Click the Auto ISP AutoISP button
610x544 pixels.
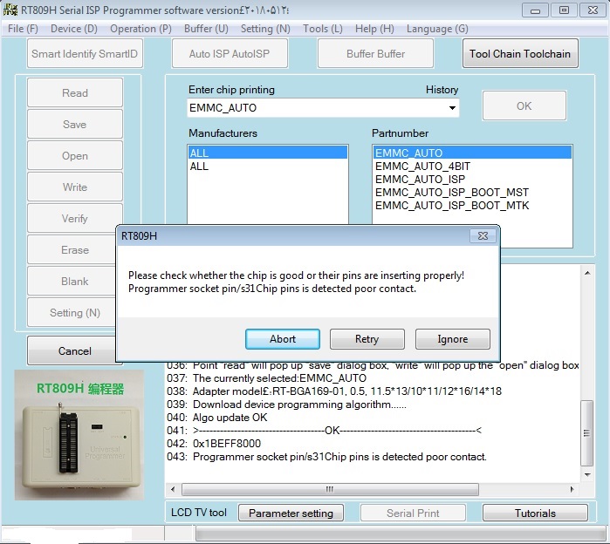click(x=230, y=54)
